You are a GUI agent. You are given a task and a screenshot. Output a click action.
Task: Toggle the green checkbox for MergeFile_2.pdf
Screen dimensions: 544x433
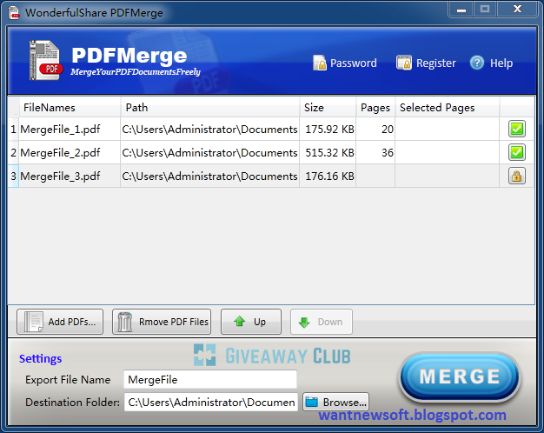[516, 152]
